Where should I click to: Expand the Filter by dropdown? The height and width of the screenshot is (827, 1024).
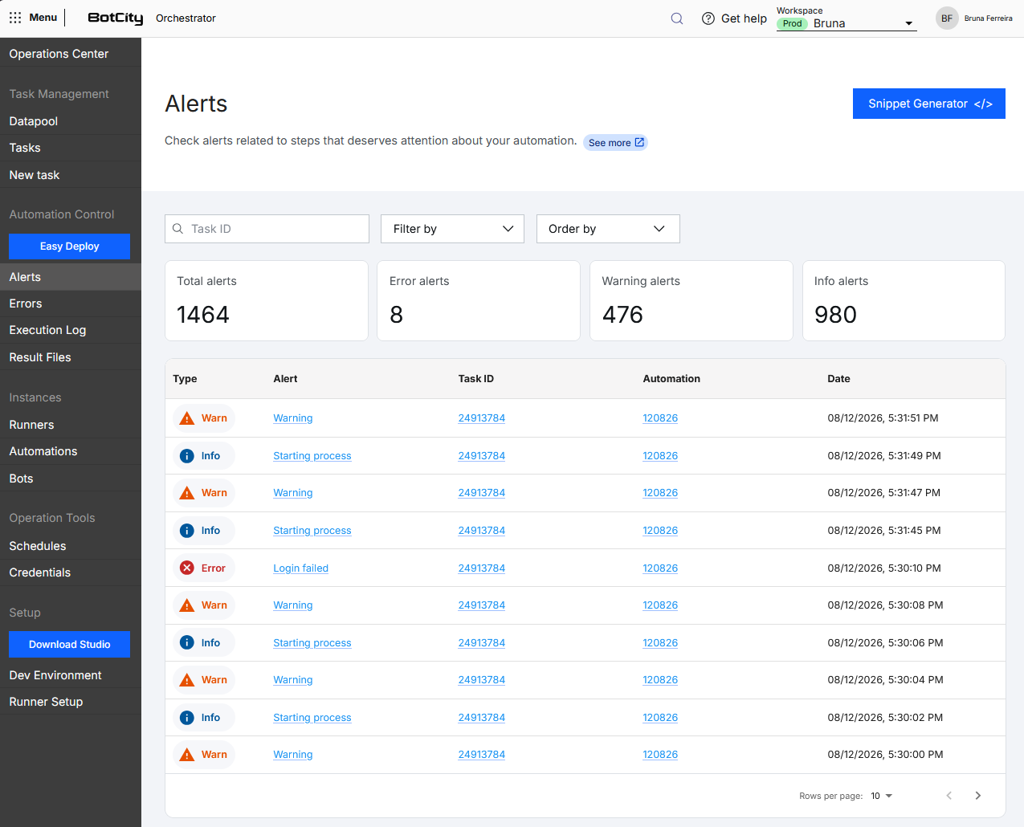(x=452, y=229)
